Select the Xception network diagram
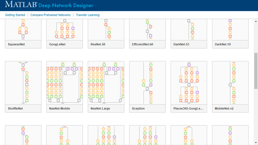This screenshot has height=145, width=258. point(148,82)
